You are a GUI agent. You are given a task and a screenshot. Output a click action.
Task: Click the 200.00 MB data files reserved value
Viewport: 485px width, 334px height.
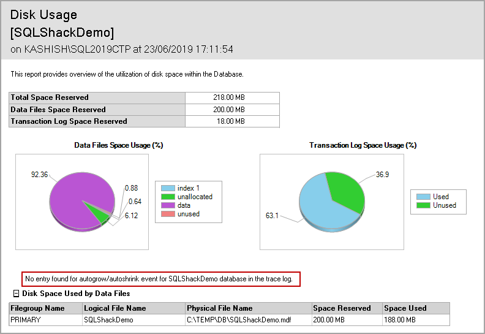(x=229, y=110)
